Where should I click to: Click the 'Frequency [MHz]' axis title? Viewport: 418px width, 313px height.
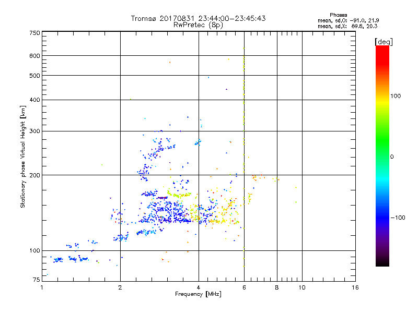click(x=198, y=294)
